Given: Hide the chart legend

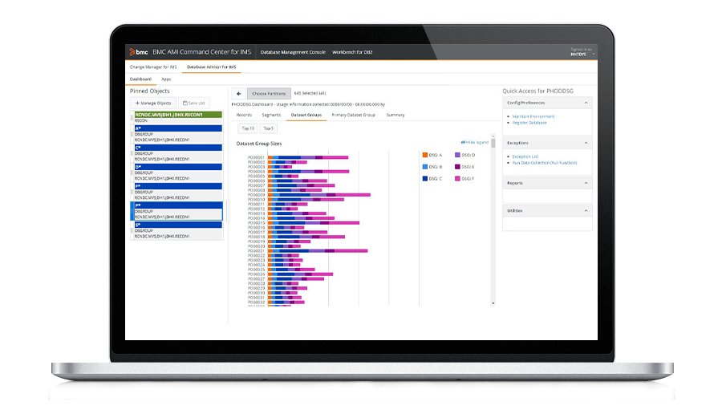Looking at the screenshot, I should (x=475, y=142).
